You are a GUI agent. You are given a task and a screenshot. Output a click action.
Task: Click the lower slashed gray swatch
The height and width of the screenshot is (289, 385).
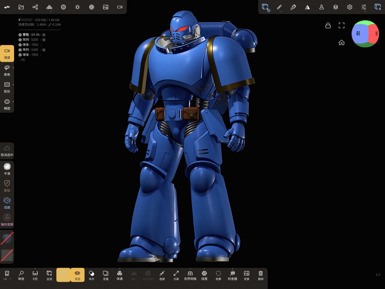pyautogui.click(x=7, y=256)
